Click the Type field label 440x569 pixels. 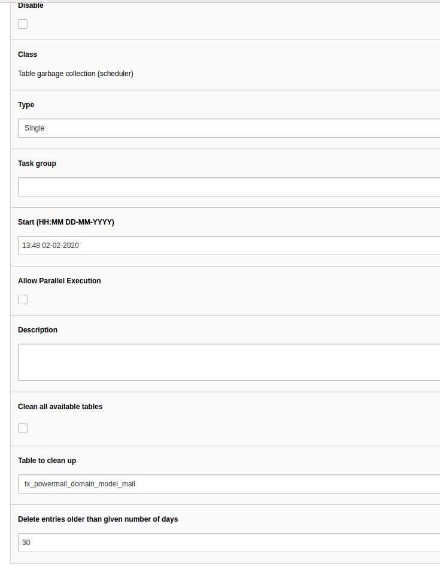(x=26, y=104)
